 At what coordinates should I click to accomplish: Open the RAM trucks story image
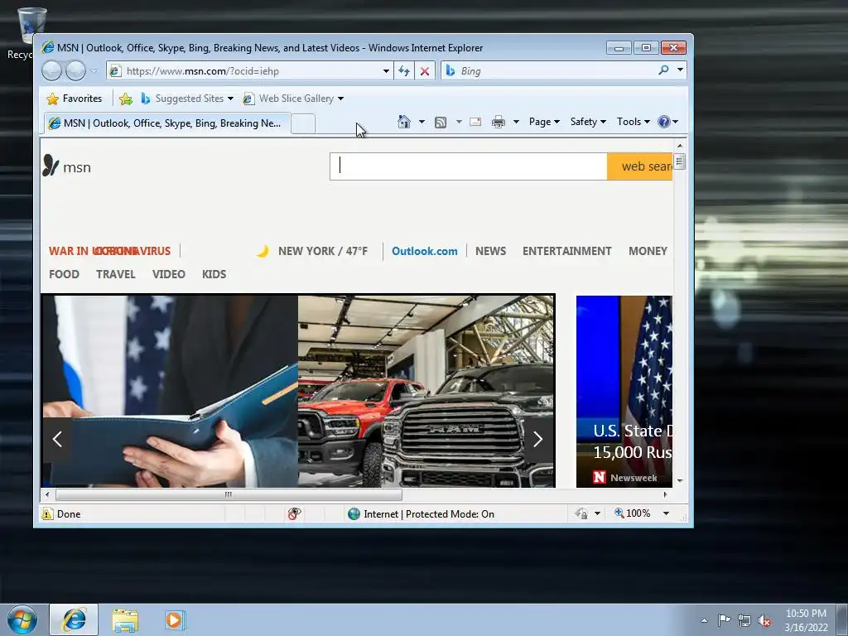point(426,391)
